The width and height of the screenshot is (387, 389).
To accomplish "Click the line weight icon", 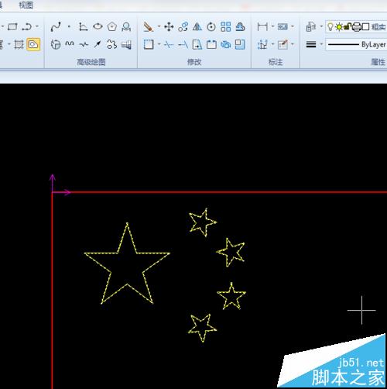I will (311, 45).
